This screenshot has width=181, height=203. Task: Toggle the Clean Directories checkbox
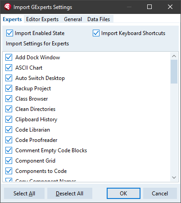click(x=9, y=109)
